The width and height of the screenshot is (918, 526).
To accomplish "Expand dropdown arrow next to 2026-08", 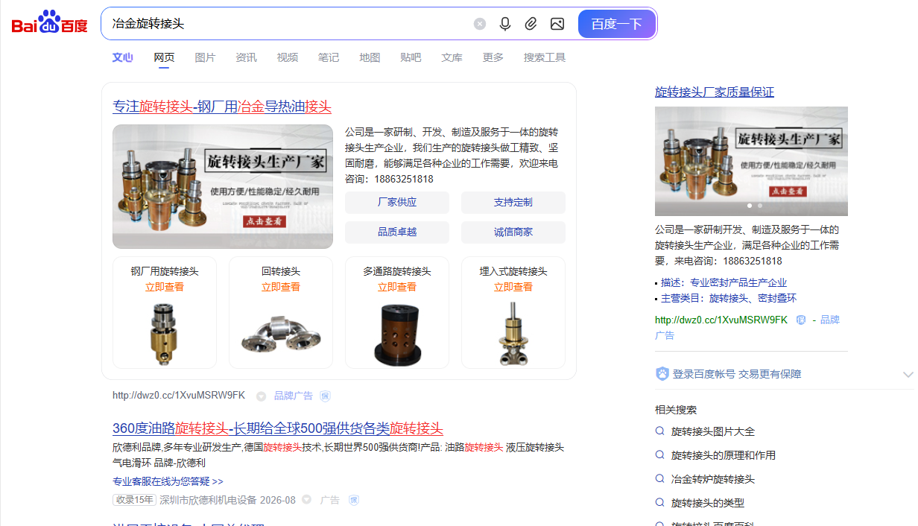I will tap(306, 500).
